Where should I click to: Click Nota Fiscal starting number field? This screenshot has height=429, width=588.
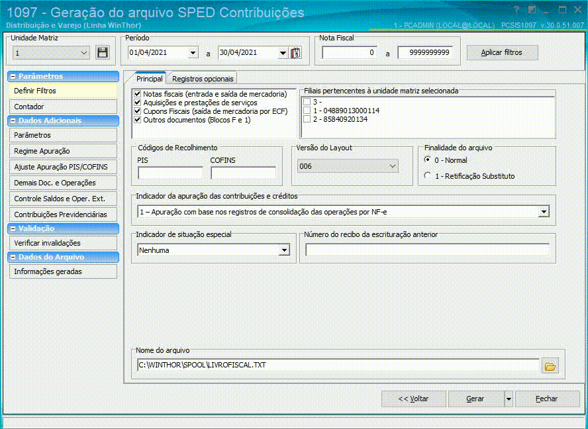coord(350,53)
